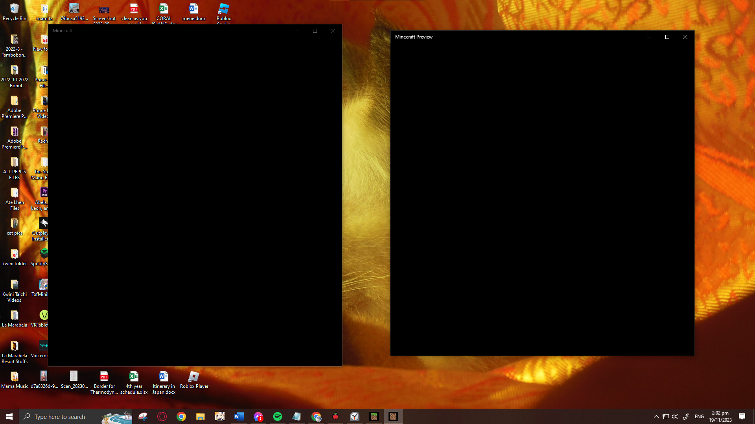Select the Ate Lhen Files folder
Viewport: 755px width, 424px height.
pyautogui.click(x=15, y=199)
